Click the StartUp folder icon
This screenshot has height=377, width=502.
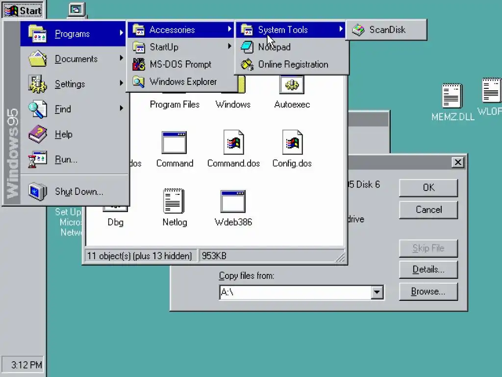pos(139,47)
